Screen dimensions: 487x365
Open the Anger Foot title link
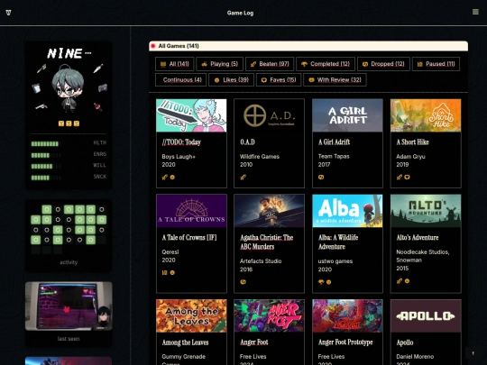tap(254, 342)
